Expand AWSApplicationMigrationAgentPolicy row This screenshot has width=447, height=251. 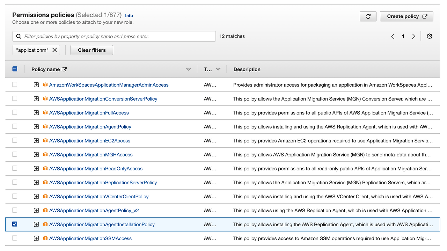[x=36, y=127]
